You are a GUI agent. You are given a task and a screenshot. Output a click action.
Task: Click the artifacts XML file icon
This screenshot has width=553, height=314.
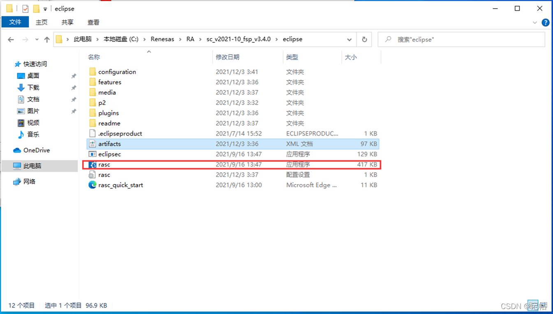click(x=93, y=143)
